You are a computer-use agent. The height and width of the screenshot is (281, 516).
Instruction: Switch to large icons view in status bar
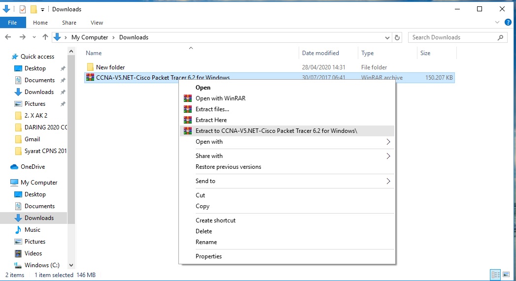coord(506,275)
